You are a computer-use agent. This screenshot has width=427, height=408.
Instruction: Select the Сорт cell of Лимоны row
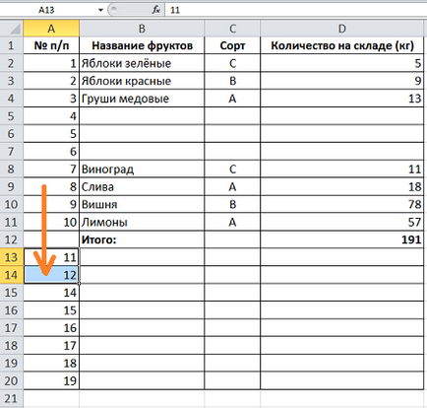point(232,222)
